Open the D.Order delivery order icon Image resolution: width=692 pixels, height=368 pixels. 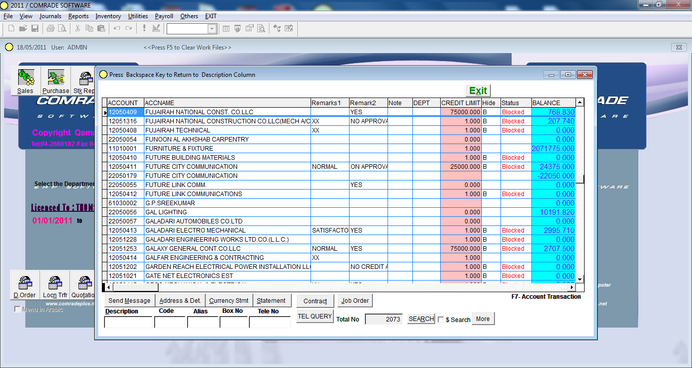24,283
